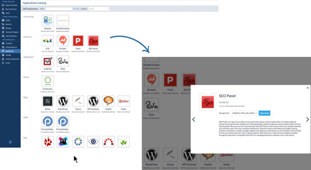Choose the Artifactory application icon
The height and width of the screenshot is (170, 311).
point(48,81)
